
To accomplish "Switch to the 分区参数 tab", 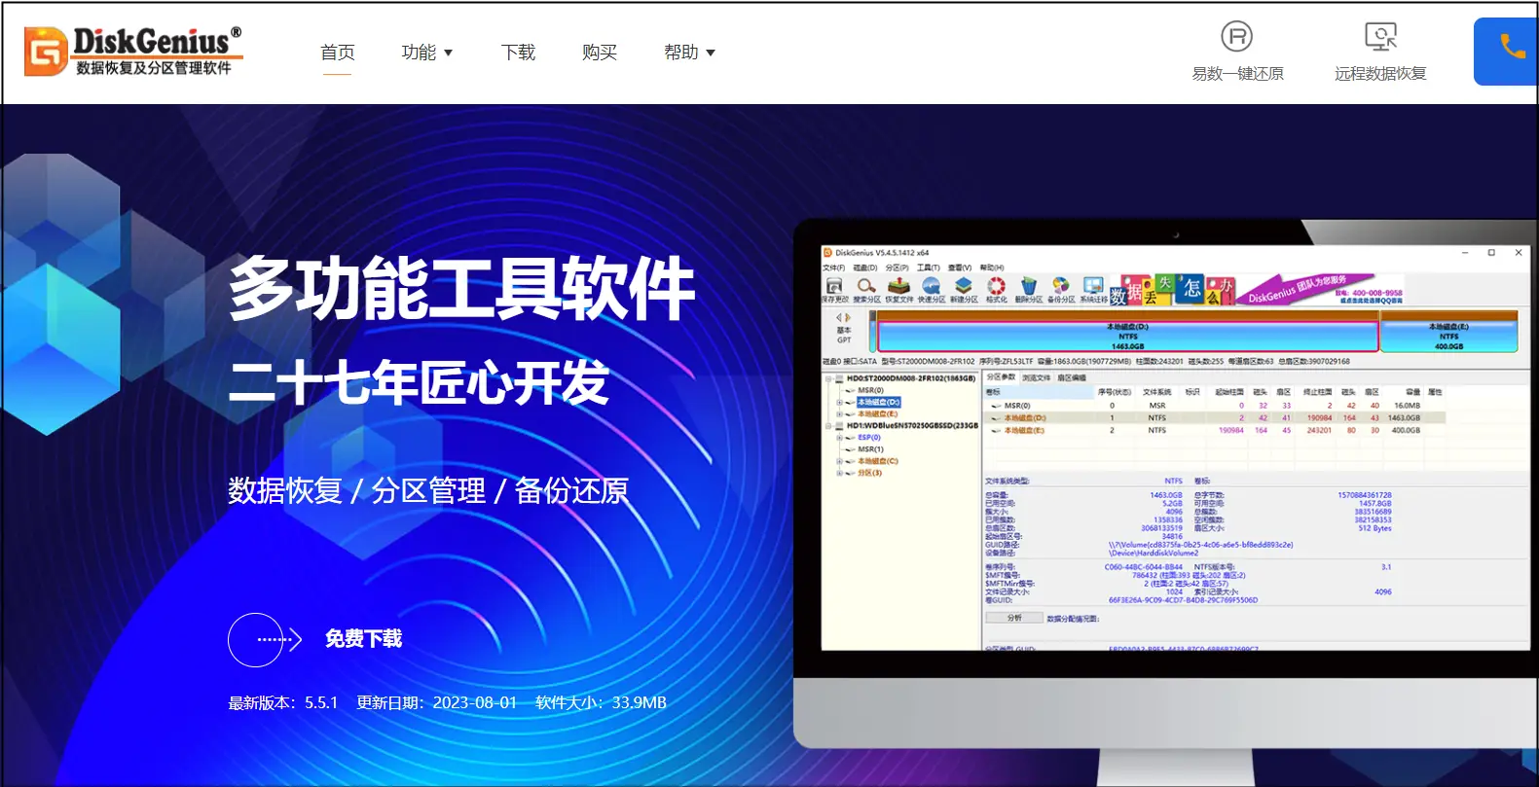I will tap(1001, 376).
